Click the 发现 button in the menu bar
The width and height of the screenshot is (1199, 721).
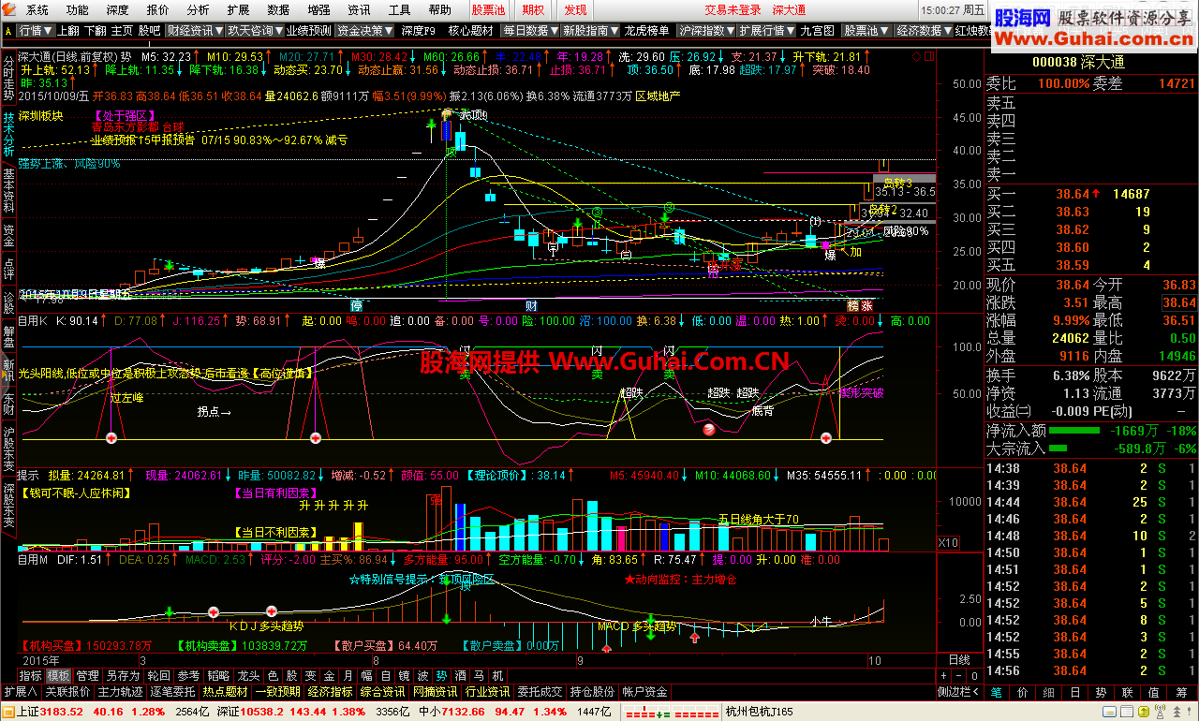click(x=575, y=10)
